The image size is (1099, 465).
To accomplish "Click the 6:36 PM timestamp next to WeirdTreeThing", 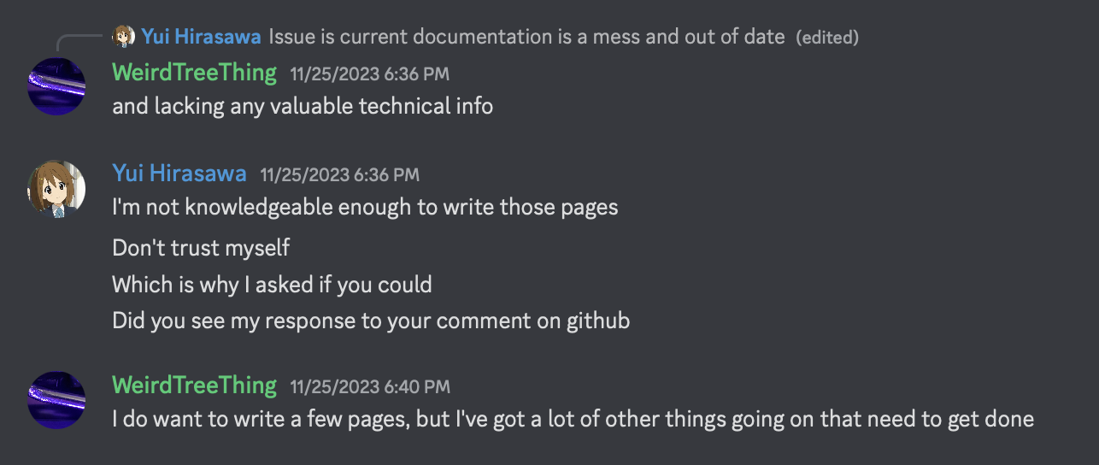I will click(x=369, y=74).
